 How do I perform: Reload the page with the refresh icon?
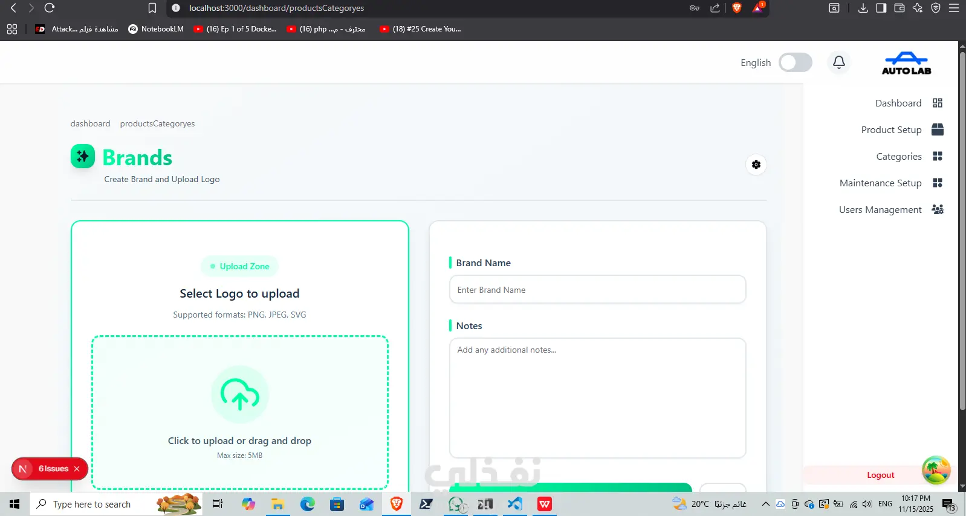[50, 8]
